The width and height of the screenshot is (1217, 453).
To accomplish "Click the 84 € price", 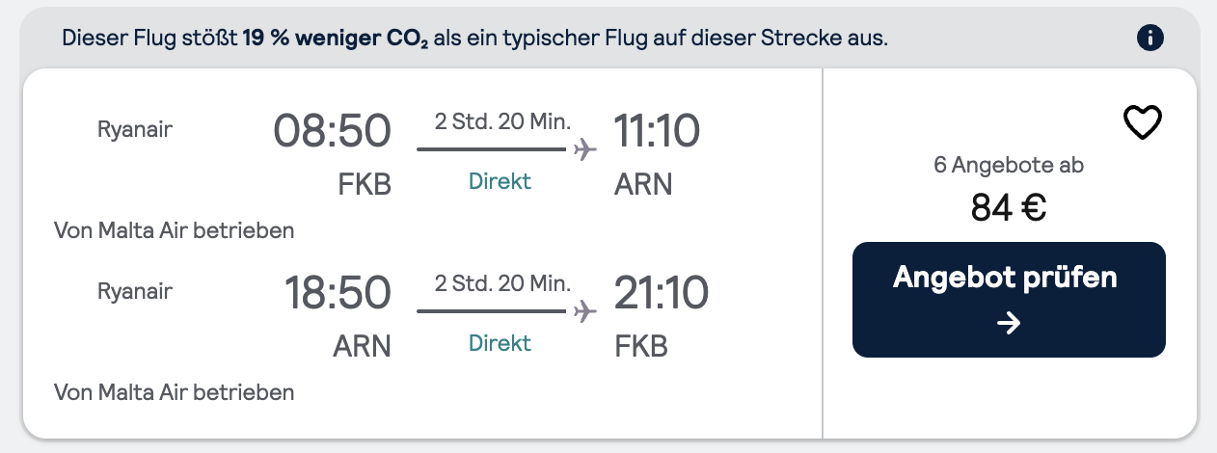I will coord(1009,207).
